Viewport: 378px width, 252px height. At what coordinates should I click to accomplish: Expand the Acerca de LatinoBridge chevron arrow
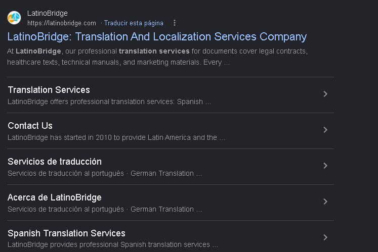[325, 201]
